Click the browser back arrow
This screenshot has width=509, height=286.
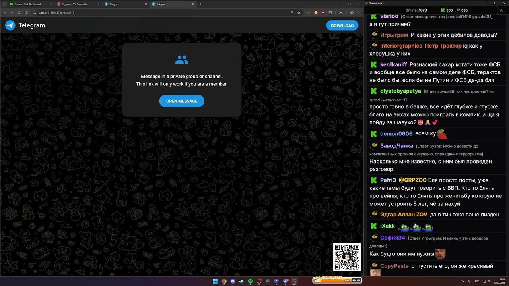(x=5, y=12)
